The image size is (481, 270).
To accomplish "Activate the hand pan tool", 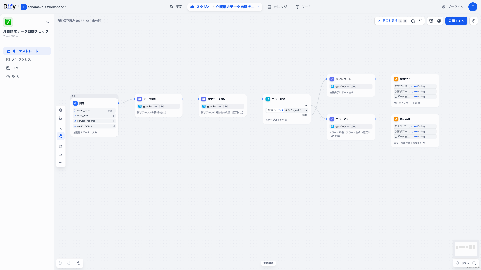I will 61,136.
